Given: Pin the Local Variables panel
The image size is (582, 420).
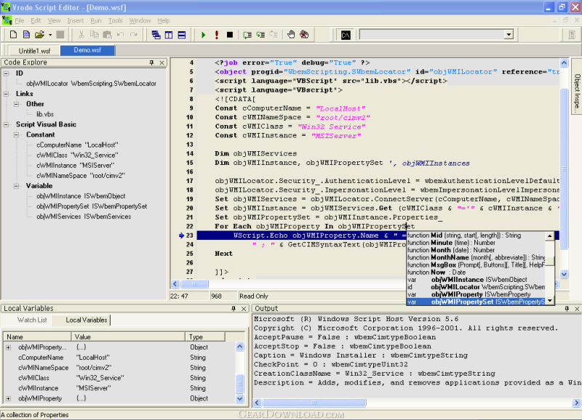Looking at the screenshot, I should tap(234, 308).
